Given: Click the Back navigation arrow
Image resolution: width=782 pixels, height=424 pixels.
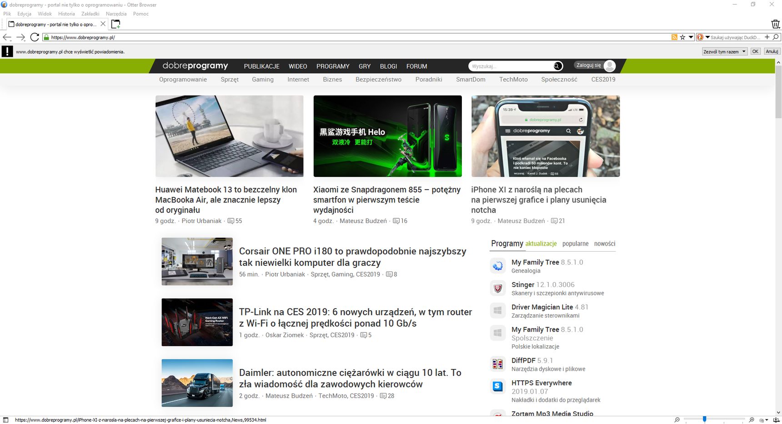Looking at the screenshot, I should click(x=7, y=37).
